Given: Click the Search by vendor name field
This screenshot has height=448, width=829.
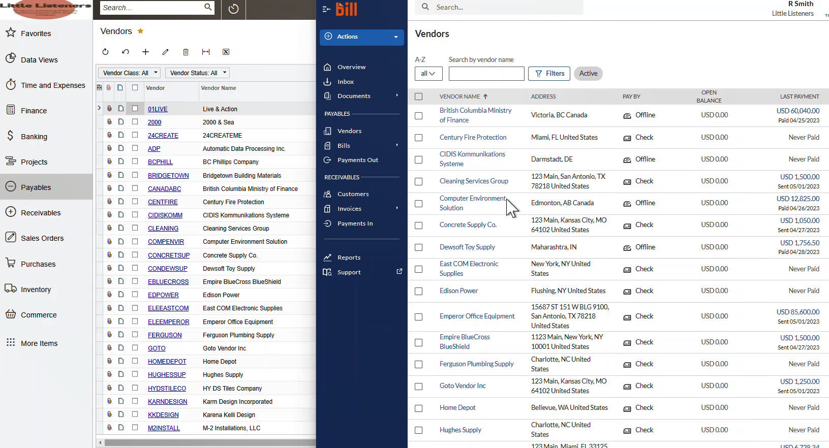Looking at the screenshot, I should point(486,74).
